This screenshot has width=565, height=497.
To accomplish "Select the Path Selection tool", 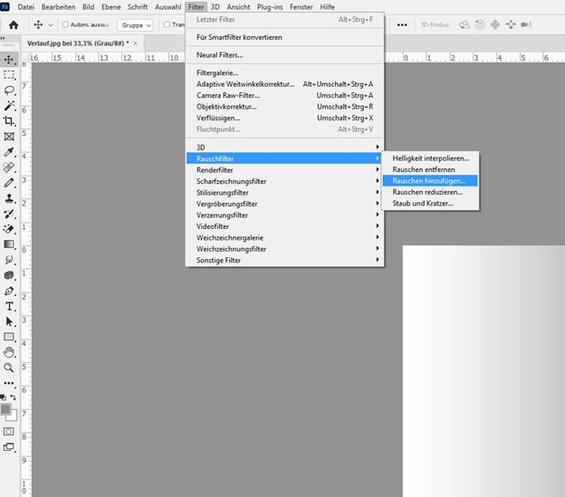I will 9,321.
